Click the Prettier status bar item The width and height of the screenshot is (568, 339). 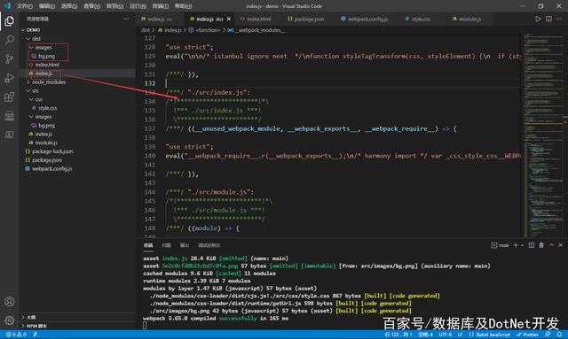click(x=527, y=335)
